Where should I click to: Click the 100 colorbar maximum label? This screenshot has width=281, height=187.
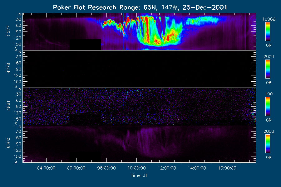(269, 94)
